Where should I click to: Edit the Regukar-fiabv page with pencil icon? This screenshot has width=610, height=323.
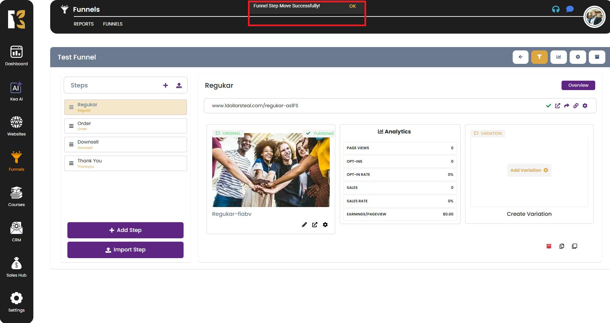point(304,225)
